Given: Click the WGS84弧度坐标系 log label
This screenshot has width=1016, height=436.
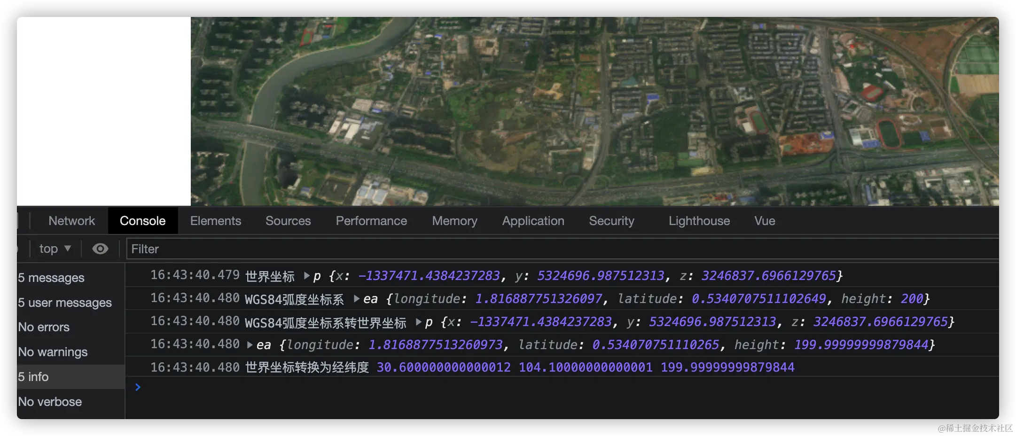Looking at the screenshot, I should click(x=294, y=299).
